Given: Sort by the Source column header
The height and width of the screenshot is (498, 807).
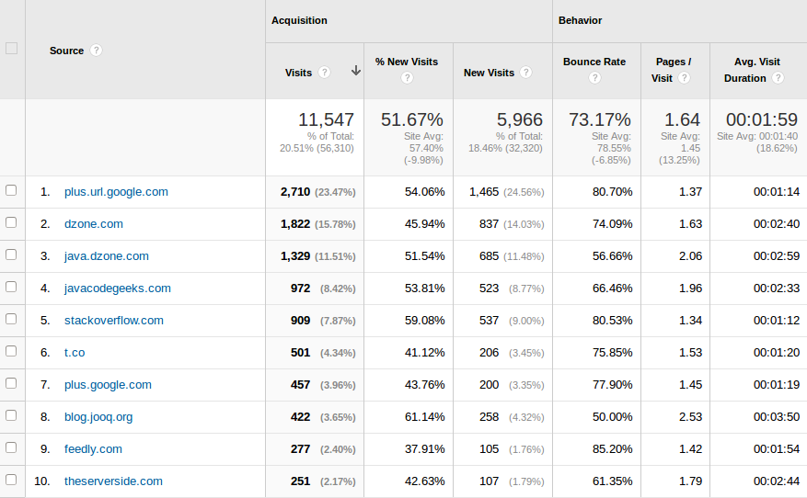Looking at the screenshot, I should pyautogui.click(x=66, y=51).
